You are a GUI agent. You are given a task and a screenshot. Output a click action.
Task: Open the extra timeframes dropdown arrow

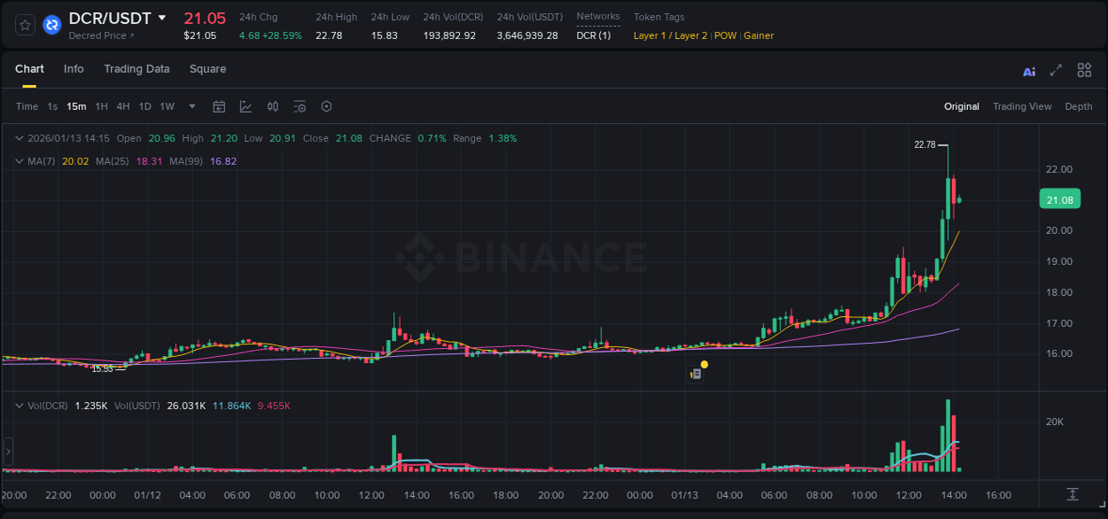point(191,106)
